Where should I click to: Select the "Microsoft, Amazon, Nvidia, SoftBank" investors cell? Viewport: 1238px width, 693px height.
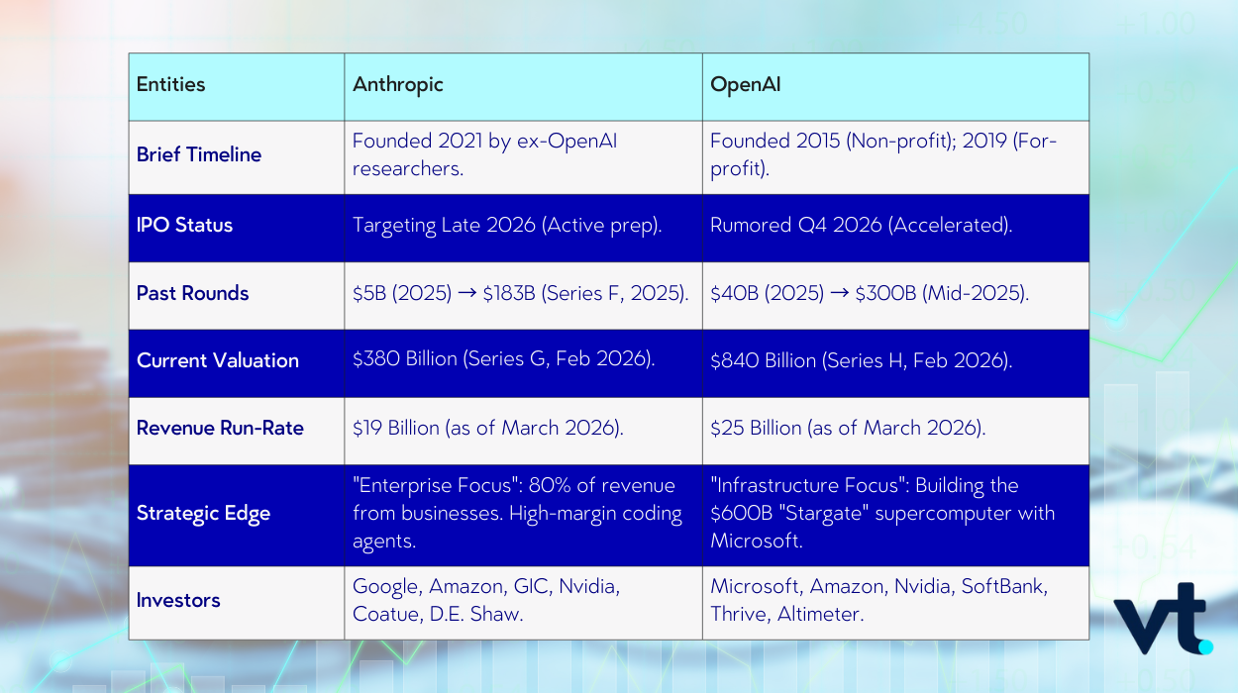(878, 600)
